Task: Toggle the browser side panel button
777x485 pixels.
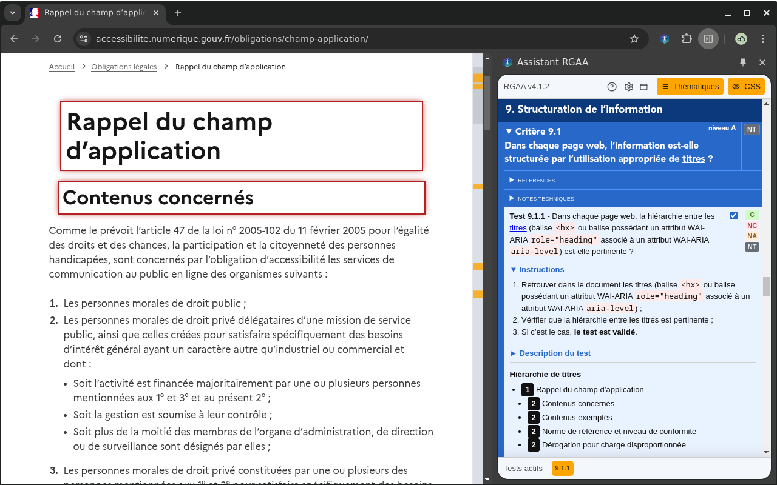Action: [x=708, y=39]
